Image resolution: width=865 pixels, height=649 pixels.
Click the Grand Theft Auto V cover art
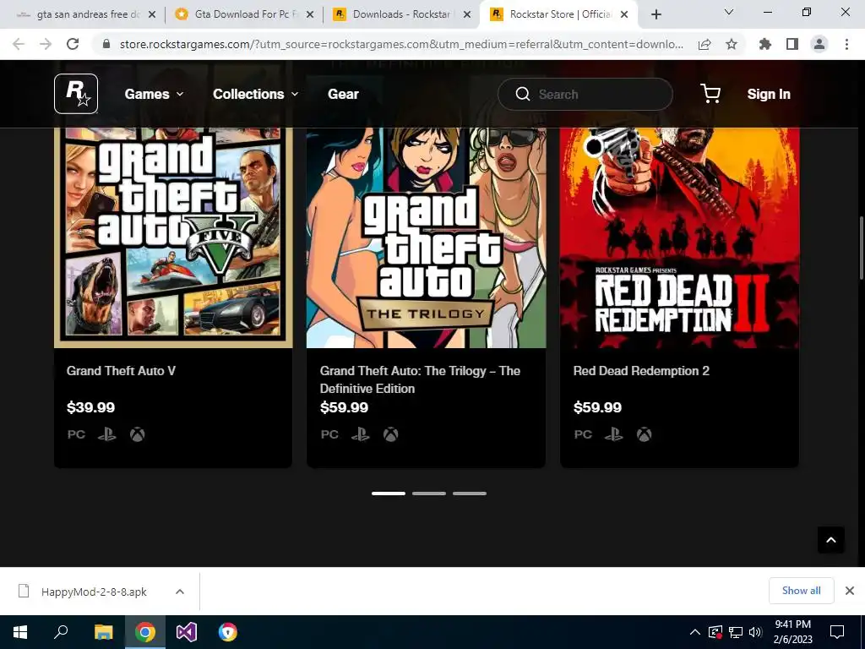point(173,237)
